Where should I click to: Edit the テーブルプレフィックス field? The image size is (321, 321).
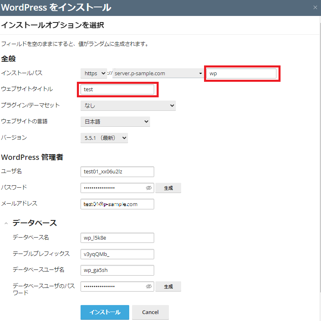[118, 254]
